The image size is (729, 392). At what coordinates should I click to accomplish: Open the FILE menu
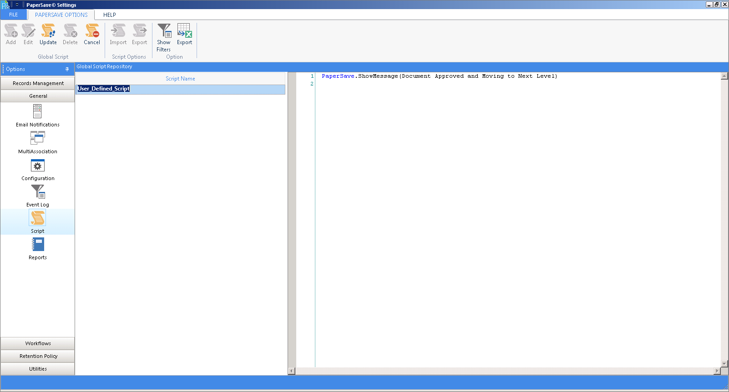pos(14,15)
